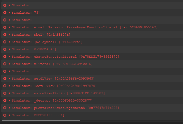Expand the 'DFDB90+3353504]' log entry
The height and width of the screenshot is (124, 183).
point(10,115)
